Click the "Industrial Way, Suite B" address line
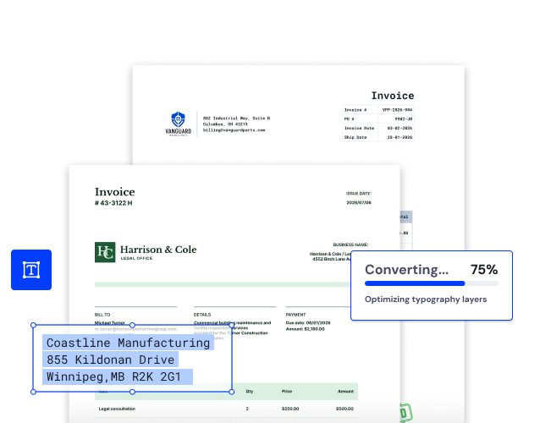The image size is (540, 423). coord(237,118)
